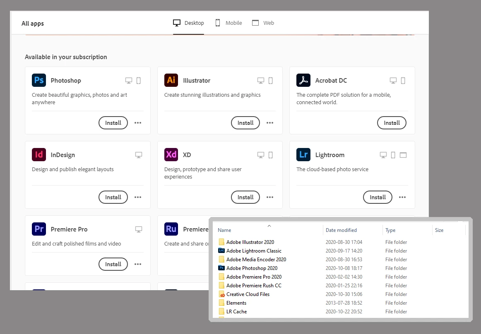Open XD's more options menu
The image size is (481, 334).
(x=270, y=197)
